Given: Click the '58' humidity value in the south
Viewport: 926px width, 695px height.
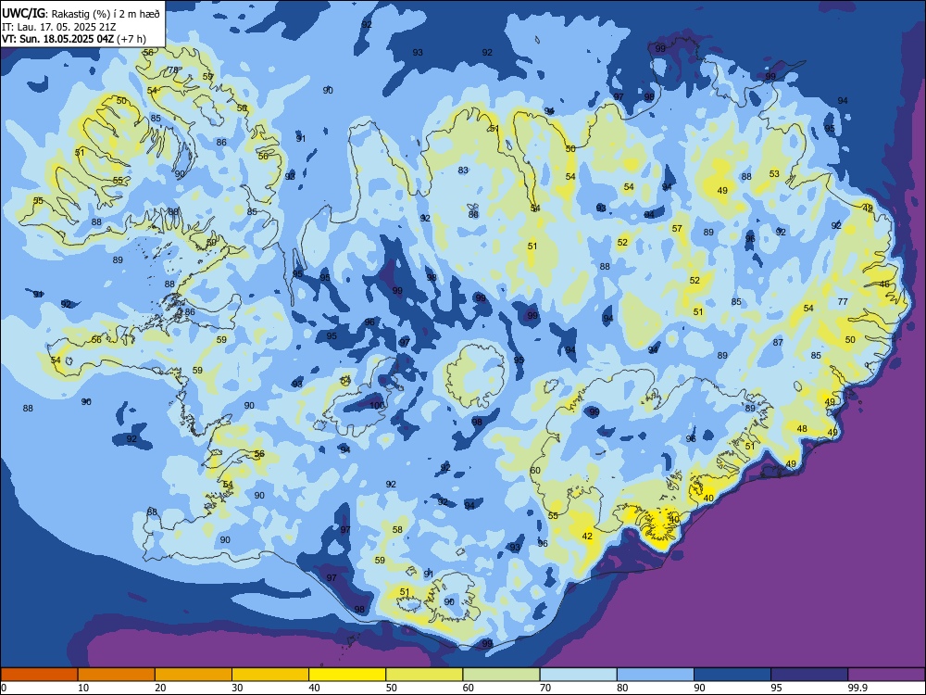Looking at the screenshot, I should tap(397, 529).
